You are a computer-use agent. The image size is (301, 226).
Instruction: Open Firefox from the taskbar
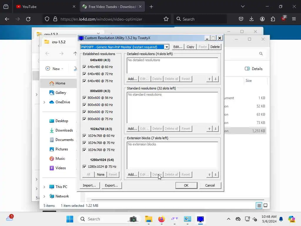click(161, 219)
